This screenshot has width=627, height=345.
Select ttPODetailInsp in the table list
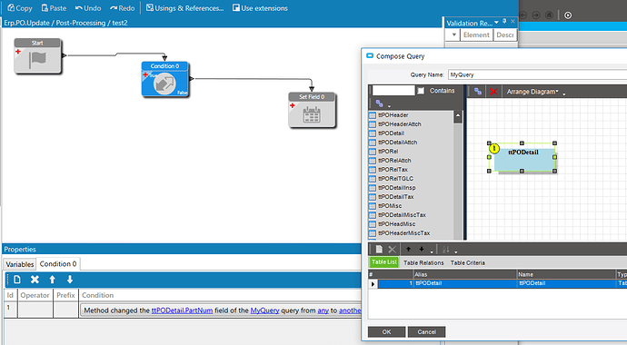(397, 188)
